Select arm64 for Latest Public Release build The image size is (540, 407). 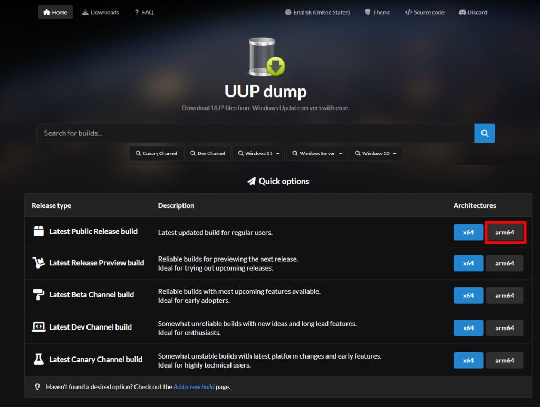pyautogui.click(x=504, y=232)
